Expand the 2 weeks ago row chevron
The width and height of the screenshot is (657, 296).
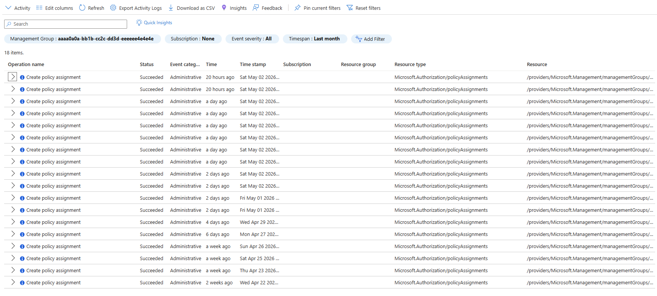click(13, 282)
